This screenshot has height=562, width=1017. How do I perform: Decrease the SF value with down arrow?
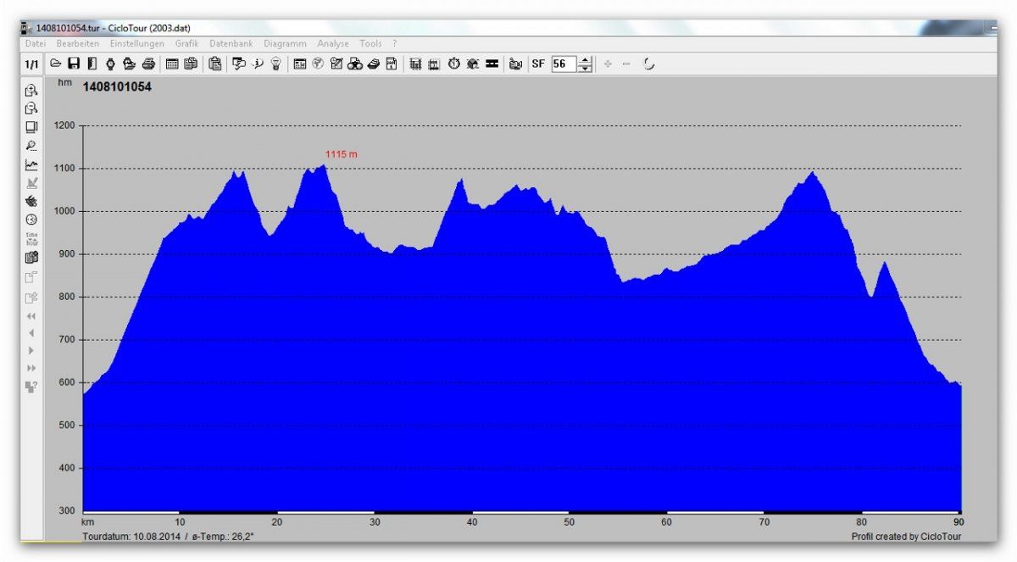(585, 68)
